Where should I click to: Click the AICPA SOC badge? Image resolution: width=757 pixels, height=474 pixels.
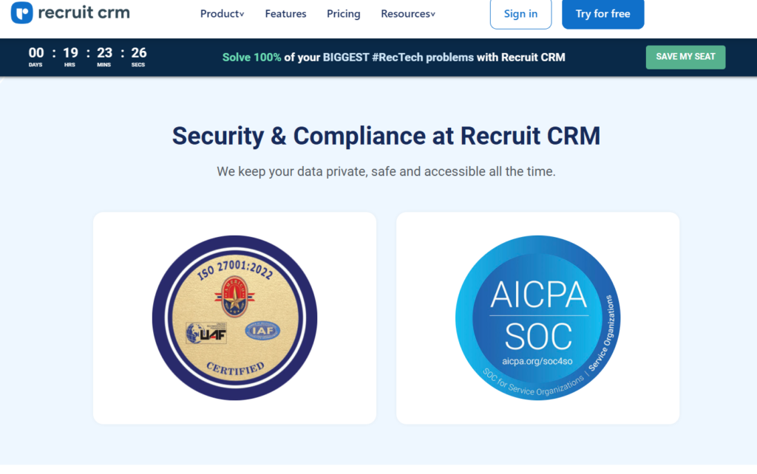[x=538, y=317]
